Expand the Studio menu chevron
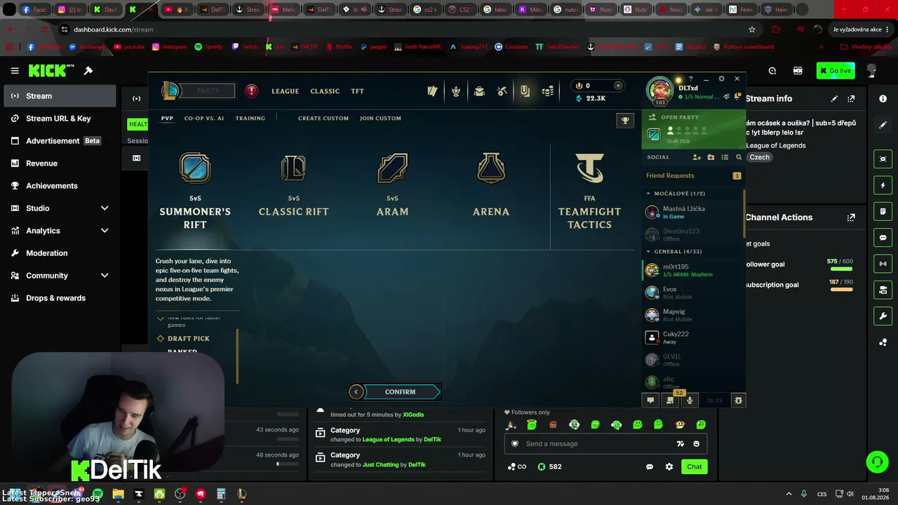 tap(105, 208)
